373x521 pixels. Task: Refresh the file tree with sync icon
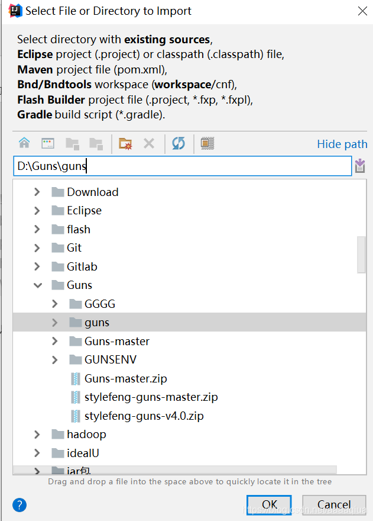point(179,143)
